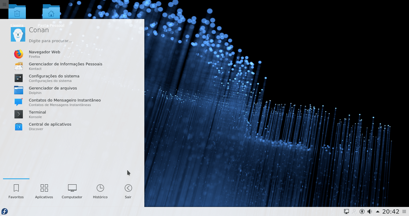Open software updates tray icon
This screenshot has width=409, height=216.
click(362, 211)
